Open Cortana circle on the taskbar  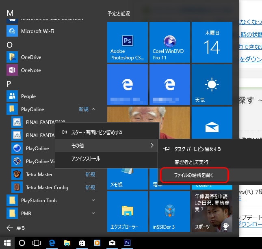(22, 243)
